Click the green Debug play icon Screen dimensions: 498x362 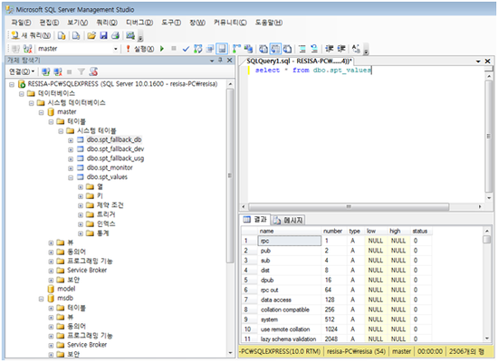coord(162,49)
